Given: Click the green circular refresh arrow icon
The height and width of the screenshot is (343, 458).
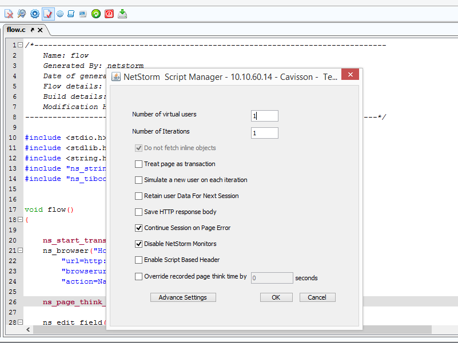Looking at the screenshot, I should point(96,14).
